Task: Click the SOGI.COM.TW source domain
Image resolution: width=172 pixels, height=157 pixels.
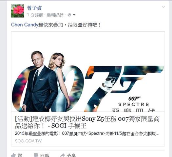Action: tap(28, 141)
